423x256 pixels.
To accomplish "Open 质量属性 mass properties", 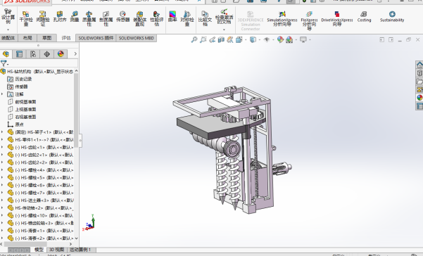I will [x=89, y=18].
